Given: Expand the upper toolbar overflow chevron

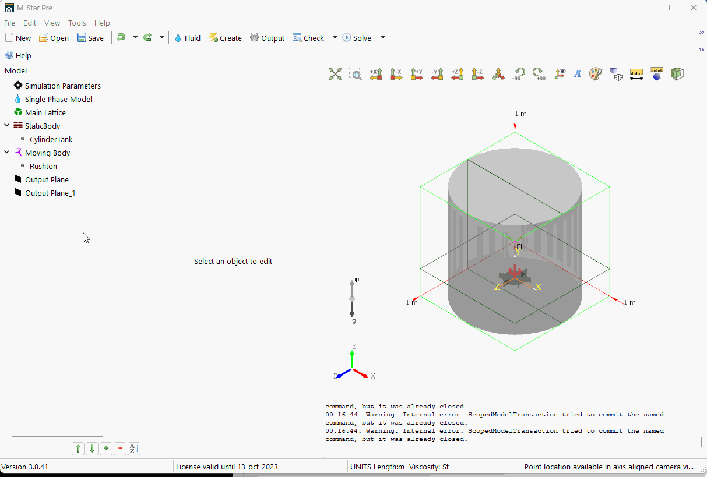Looking at the screenshot, I should click(x=702, y=33).
